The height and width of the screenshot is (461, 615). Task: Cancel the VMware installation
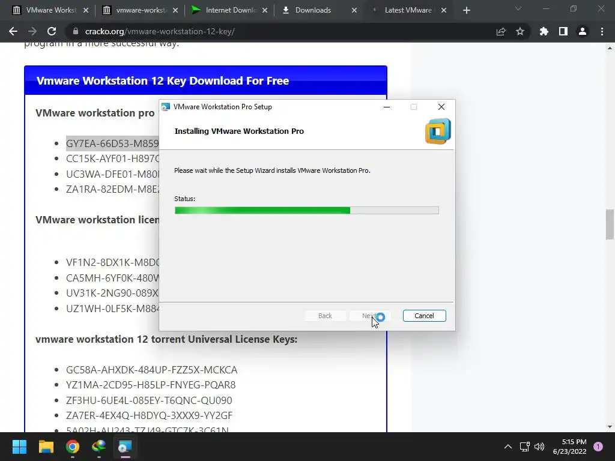[x=424, y=316]
